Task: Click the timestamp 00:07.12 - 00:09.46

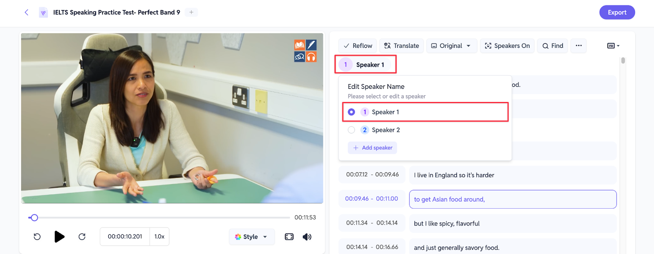Action: tap(372, 175)
